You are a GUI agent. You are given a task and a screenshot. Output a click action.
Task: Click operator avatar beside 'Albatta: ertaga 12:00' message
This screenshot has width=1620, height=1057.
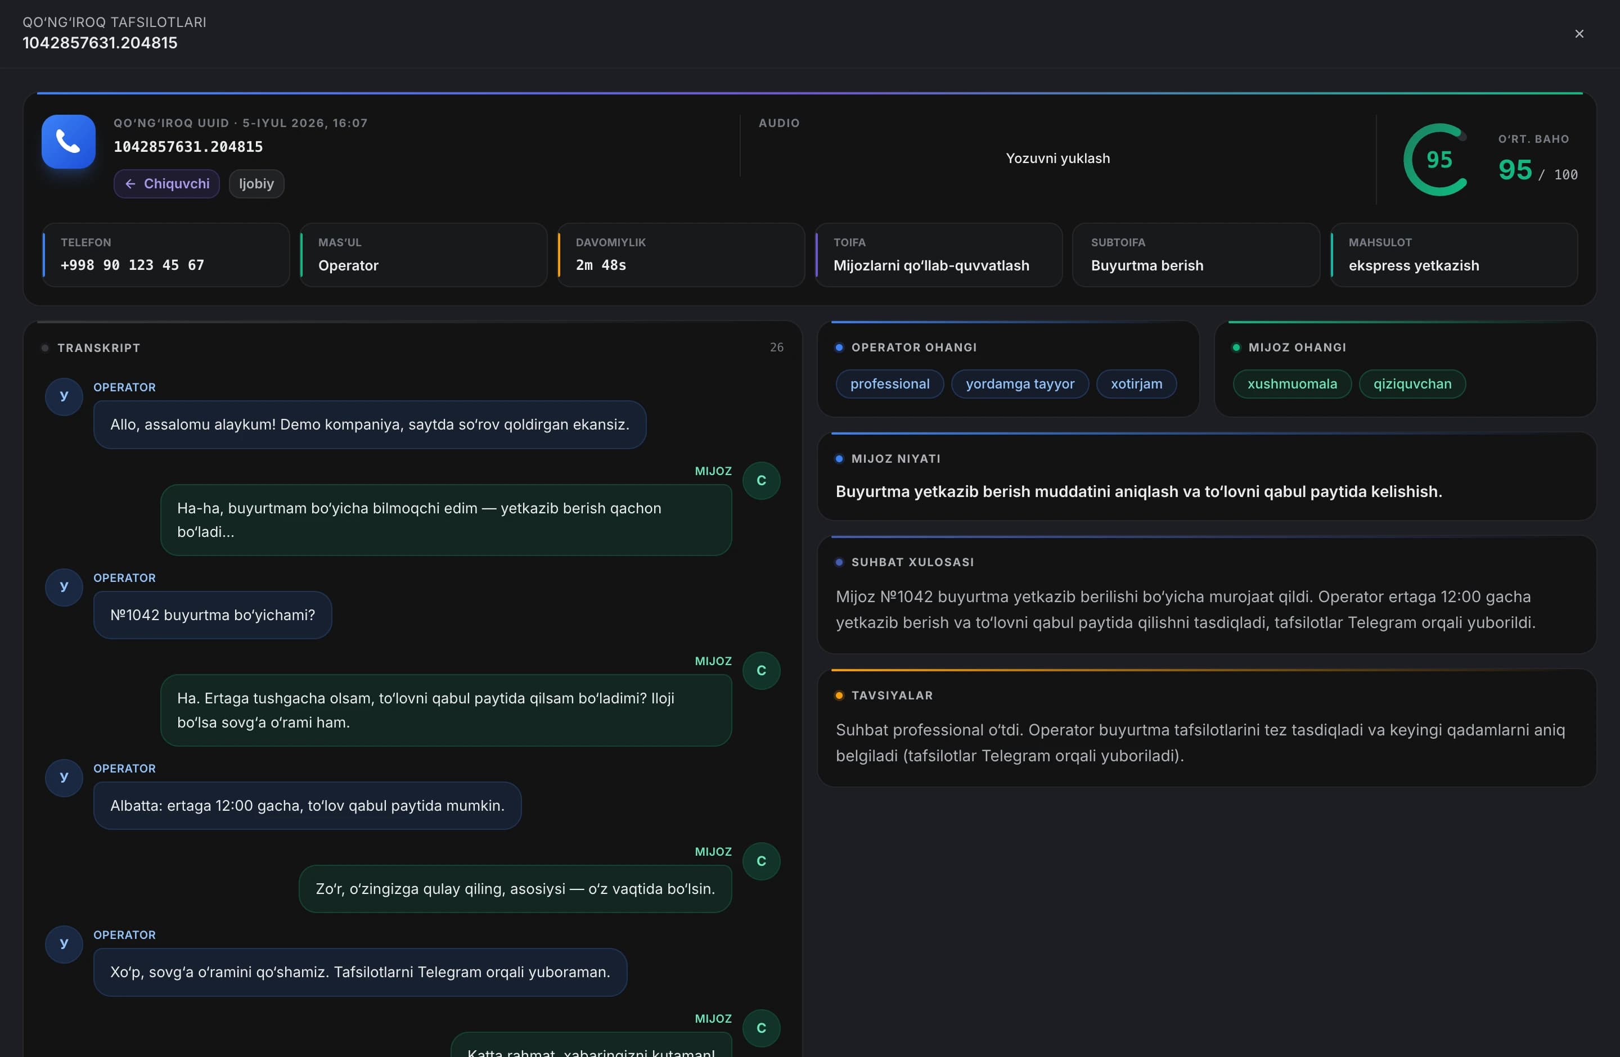pos(64,778)
